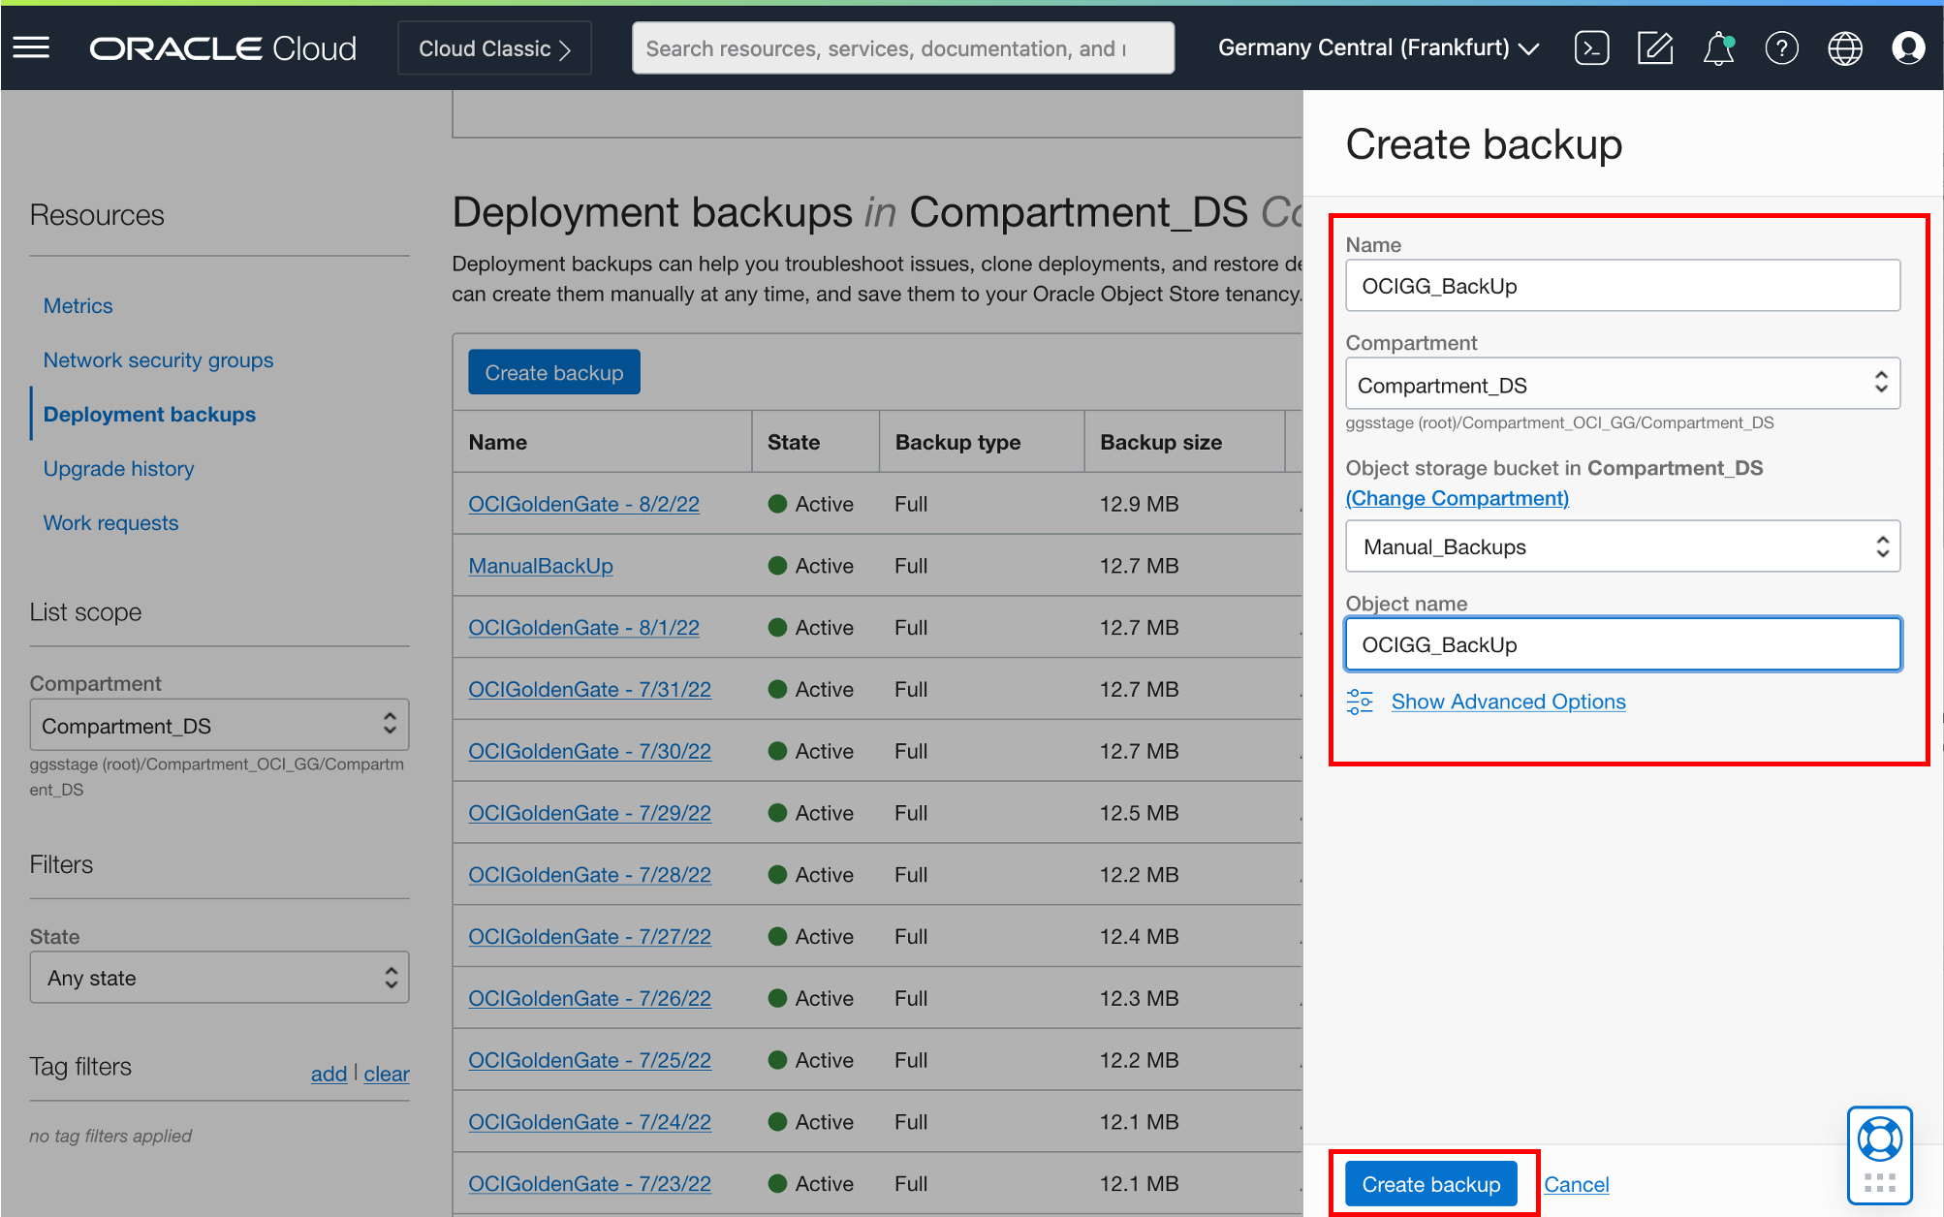This screenshot has width=1944, height=1217.
Task: Open the navigation hamburger menu
Action: [x=31, y=47]
